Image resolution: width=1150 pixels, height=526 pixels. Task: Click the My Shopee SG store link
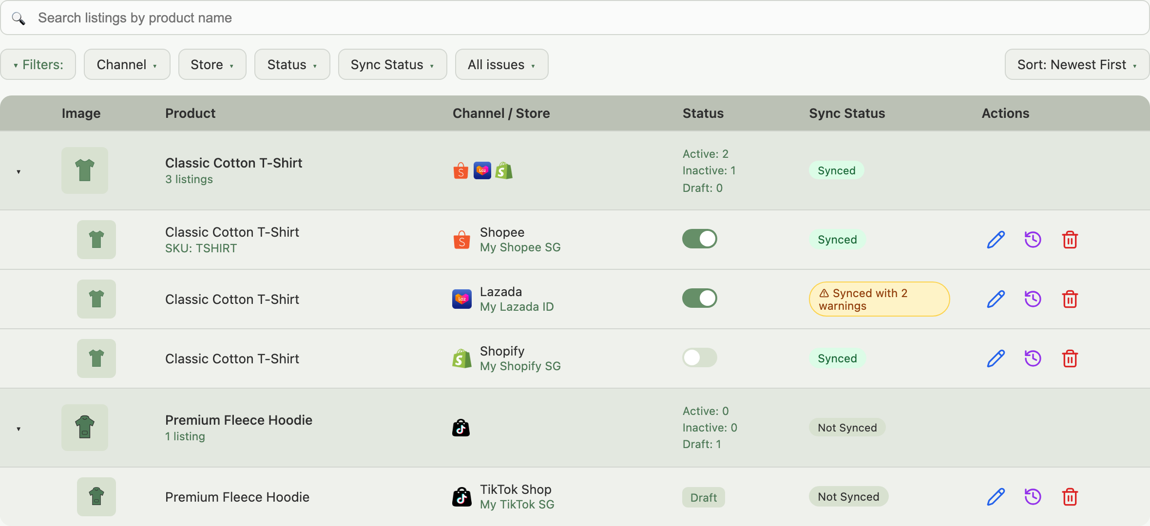click(520, 247)
